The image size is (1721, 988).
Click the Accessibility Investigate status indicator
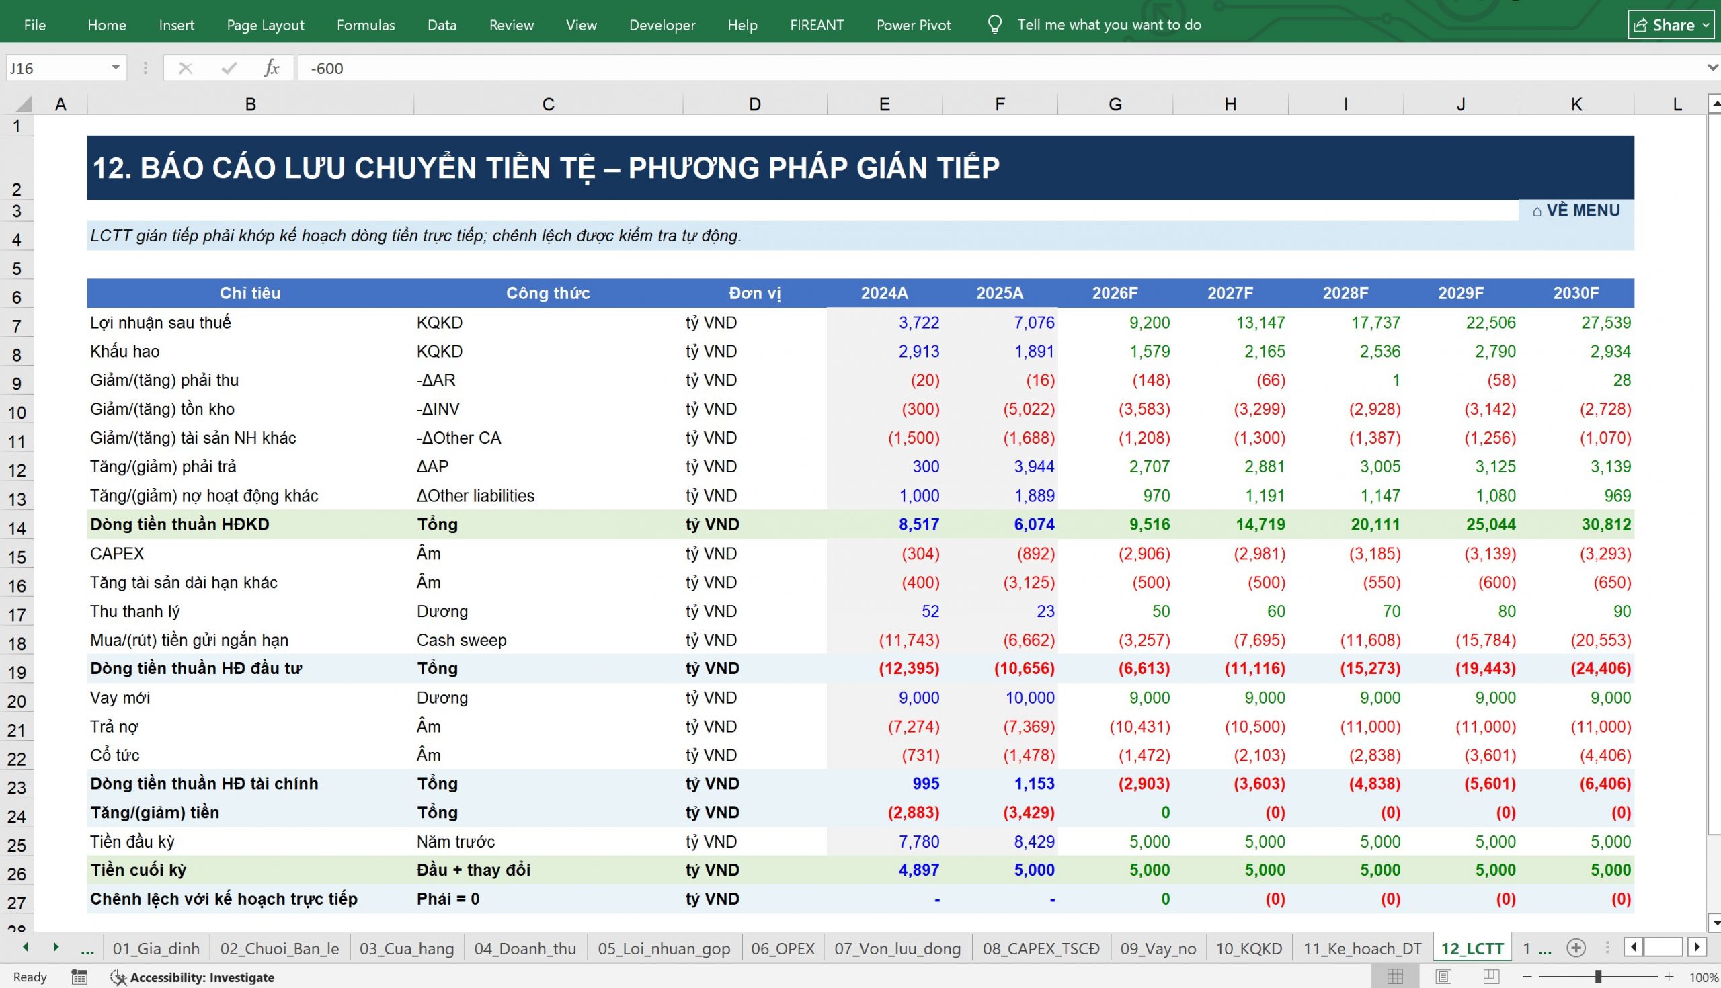[x=193, y=977]
